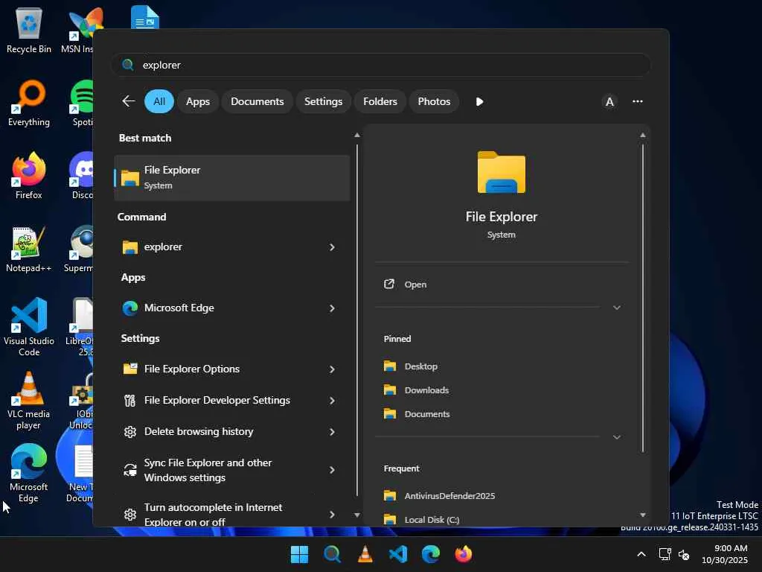Click the muted volume tray icon

(684, 554)
